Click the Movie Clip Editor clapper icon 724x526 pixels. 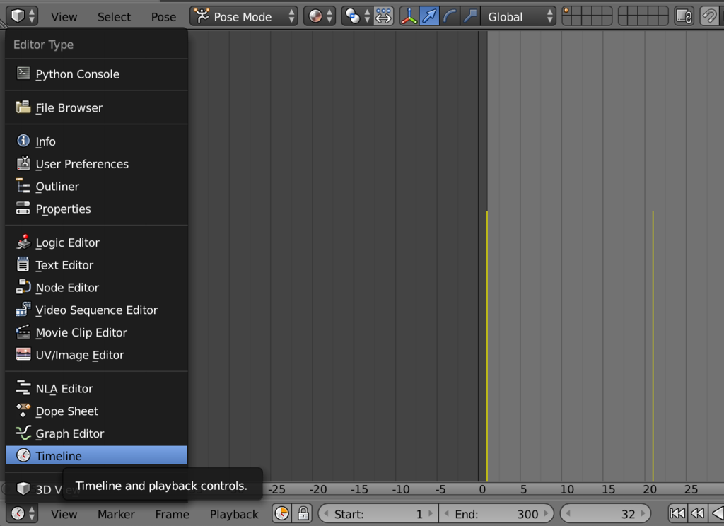(23, 332)
